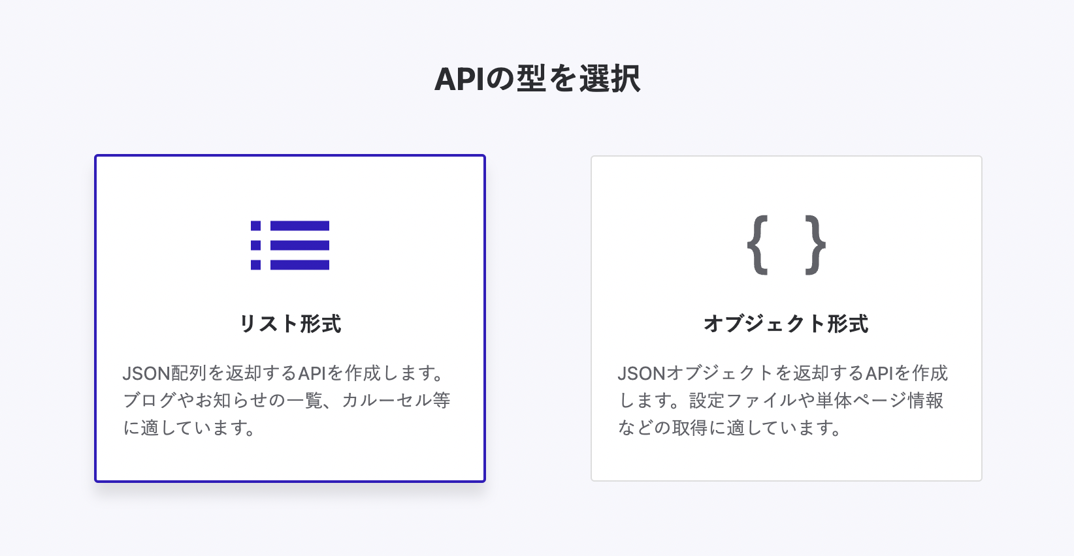Click the line します。設定ファイルや単体ページ情報
Screen dimensions: 1074x556
coord(781,400)
